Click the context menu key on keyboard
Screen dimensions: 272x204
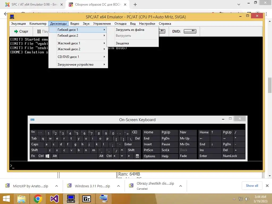(137, 156)
